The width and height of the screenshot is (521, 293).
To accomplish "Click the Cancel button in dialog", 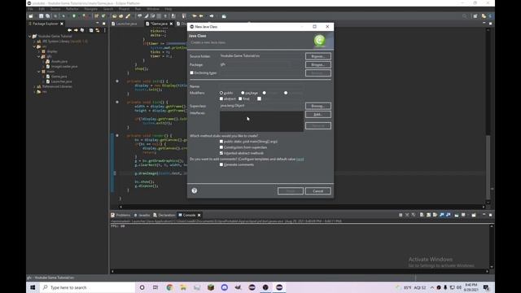I will 318,191.
